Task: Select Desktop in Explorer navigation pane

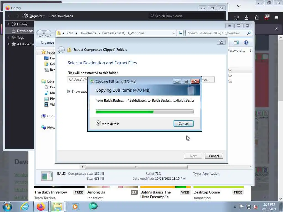Action: (49, 58)
